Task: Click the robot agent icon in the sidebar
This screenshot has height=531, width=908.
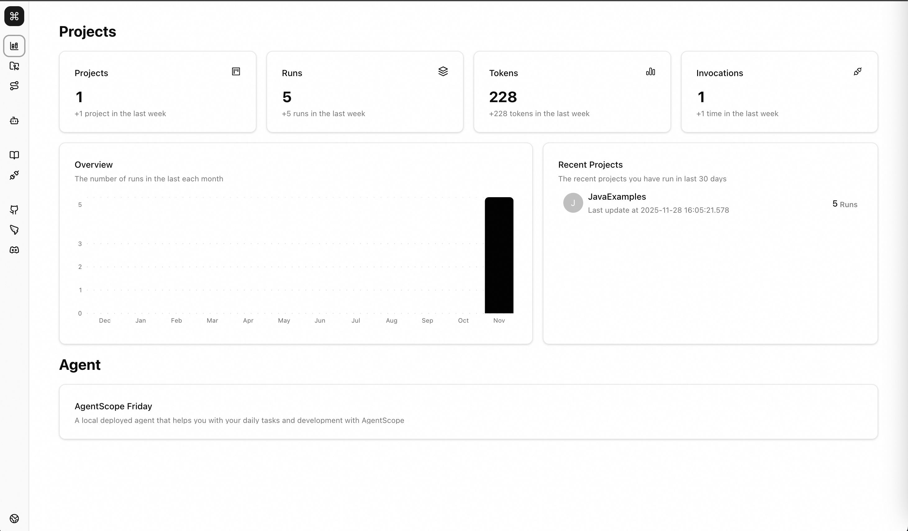Action: click(x=14, y=121)
